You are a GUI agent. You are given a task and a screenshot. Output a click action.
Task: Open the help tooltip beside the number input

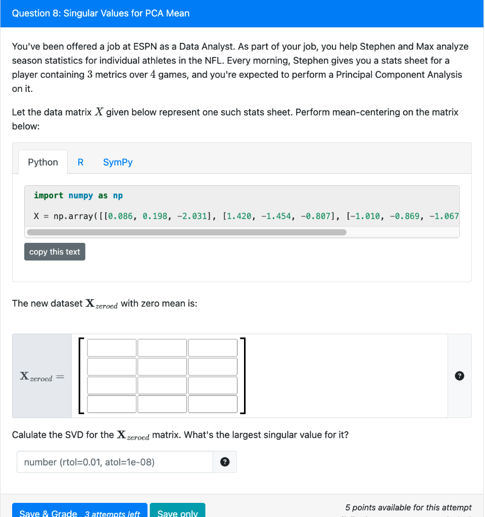coord(224,461)
